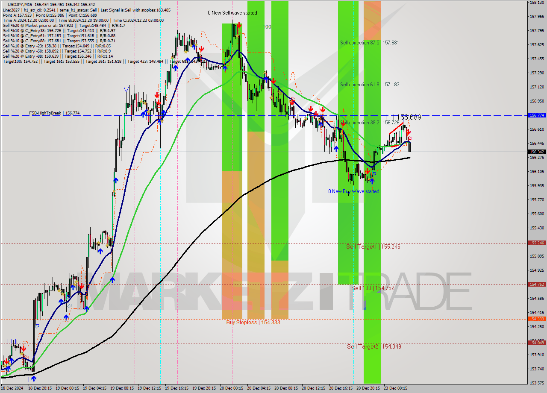Click the 'Sell %10 @ C_Entry38: 156.726' line
The width and height of the screenshot is (547, 393).
[59, 30]
